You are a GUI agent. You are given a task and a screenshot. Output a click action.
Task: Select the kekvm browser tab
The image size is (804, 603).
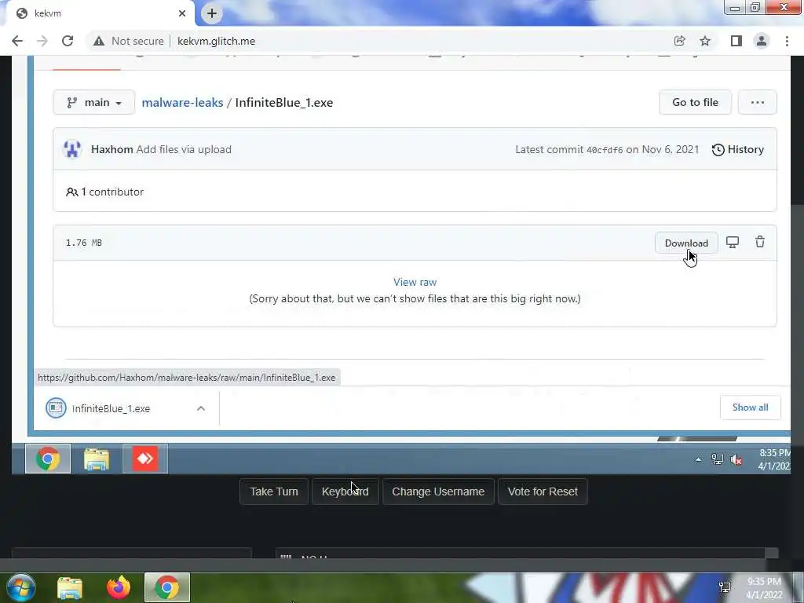(x=100, y=13)
